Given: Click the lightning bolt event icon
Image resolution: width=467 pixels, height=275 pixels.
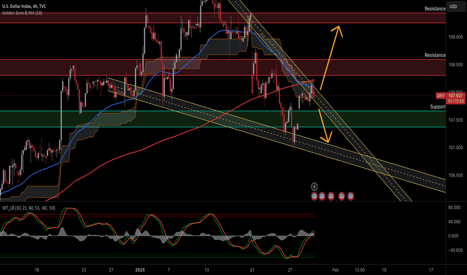Looking at the screenshot, I should click(x=314, y=186).
